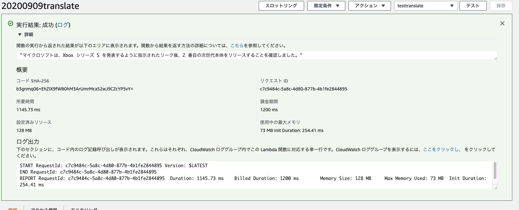Click the 所要時間 label
Image resolution: width=519 pixels, height=210 pixels.
25,102
